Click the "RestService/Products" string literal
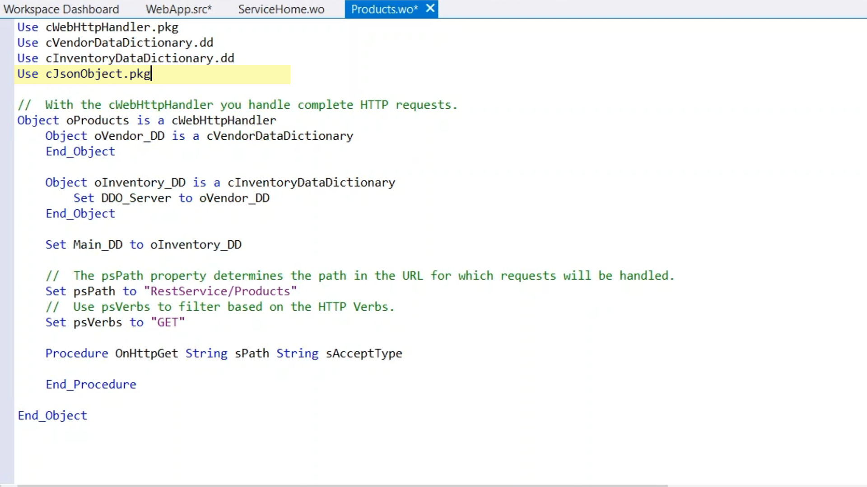867x487 pixels. [x=220, y=291]
